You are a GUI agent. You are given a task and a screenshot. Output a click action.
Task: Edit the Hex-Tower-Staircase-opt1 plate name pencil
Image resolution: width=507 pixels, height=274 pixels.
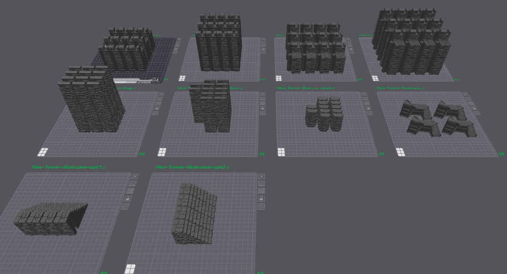(x=104, y=168)
